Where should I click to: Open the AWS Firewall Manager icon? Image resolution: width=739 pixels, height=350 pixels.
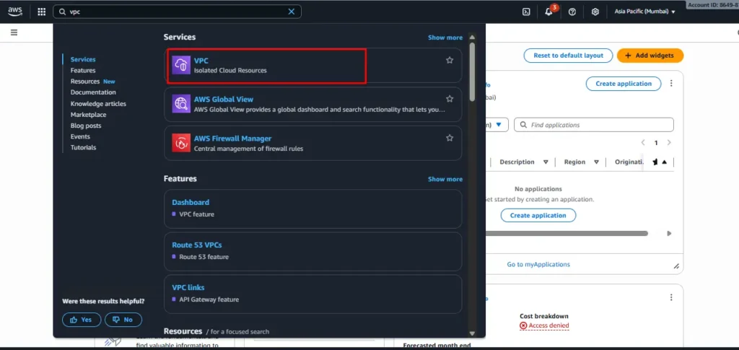[x=181, y=143]
